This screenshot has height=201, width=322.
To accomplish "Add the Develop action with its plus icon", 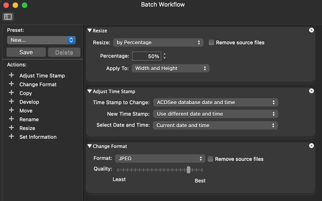I will tap(11, 102).
